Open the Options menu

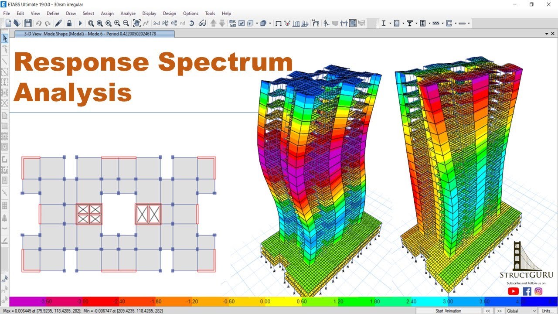click(191, 14)
